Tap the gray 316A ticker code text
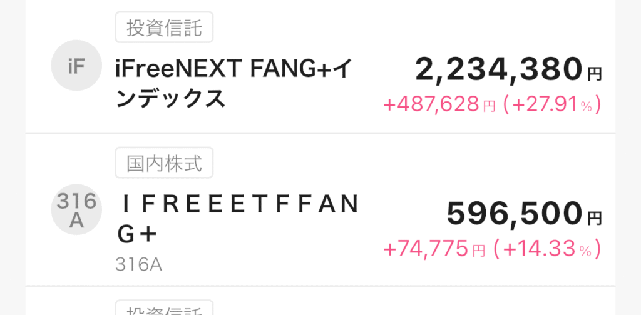 click(x=139, y=265)
